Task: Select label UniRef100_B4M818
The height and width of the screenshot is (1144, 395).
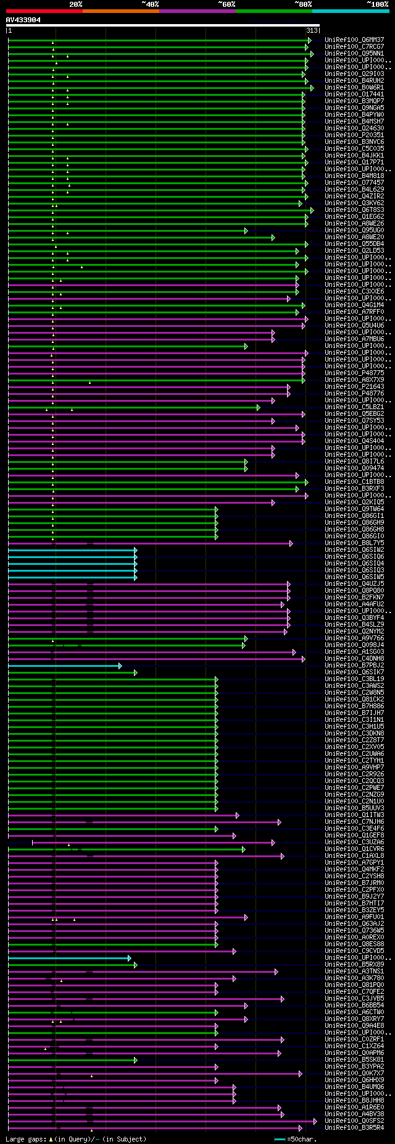Action: pos(354,176)
